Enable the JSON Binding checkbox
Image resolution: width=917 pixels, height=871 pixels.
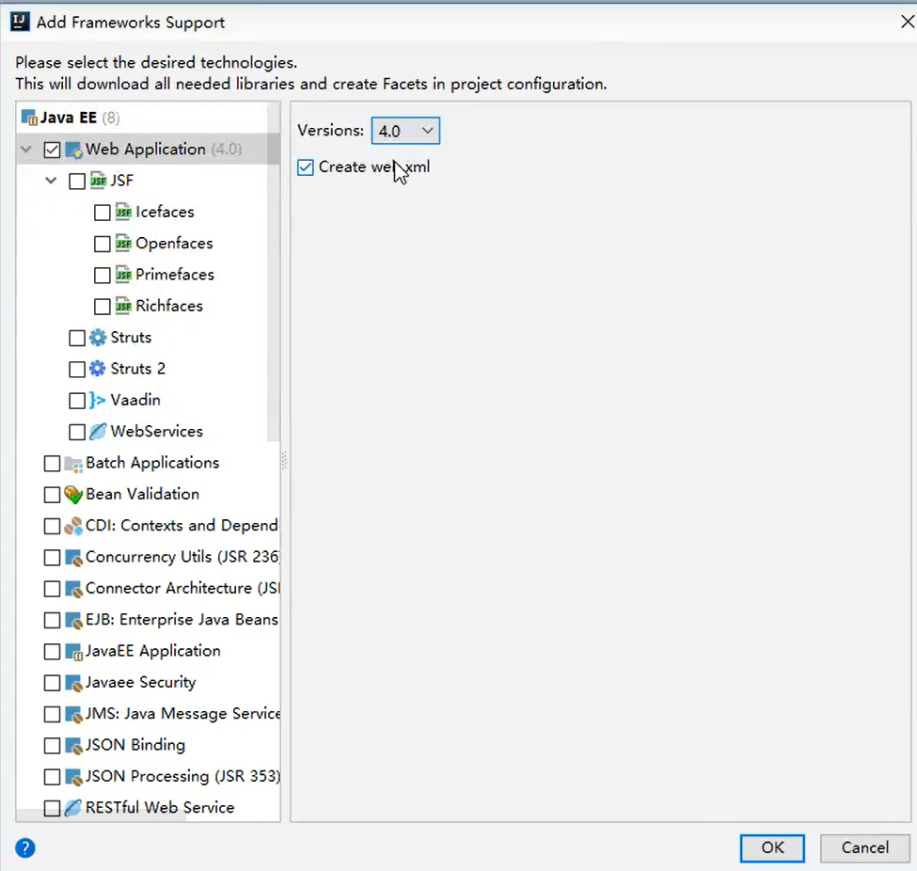point(52,746)
